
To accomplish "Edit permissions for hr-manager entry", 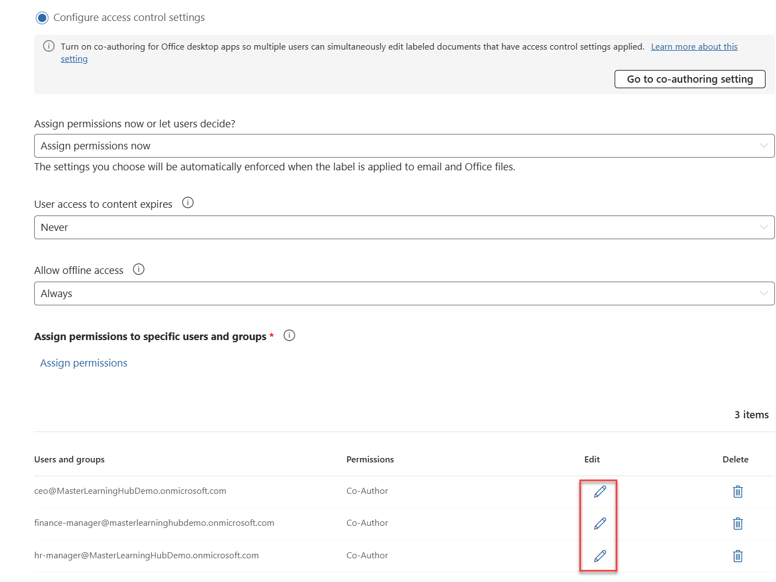I will (x=599, y=556).
